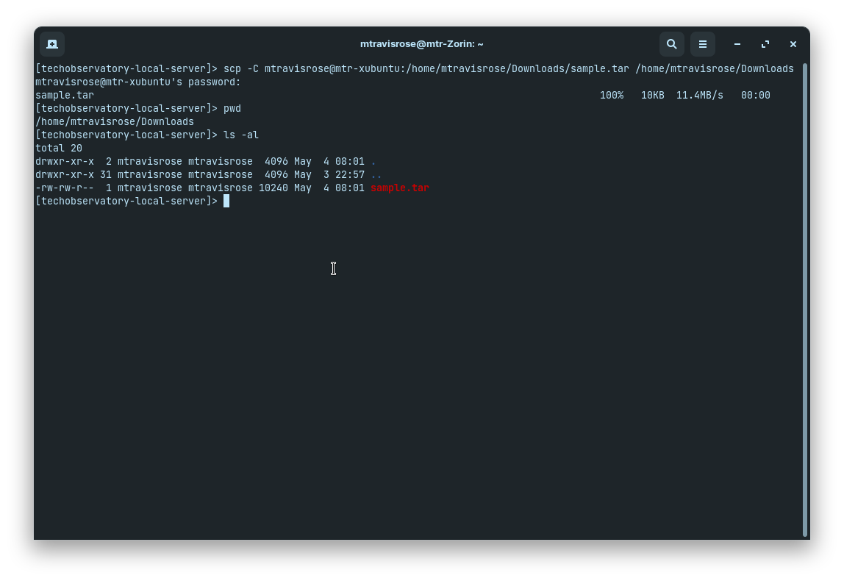Click the 22:57 timestamp of parent directory
Image resolution: width=844 pixels, height=581 pixels.
coord(349,175)
